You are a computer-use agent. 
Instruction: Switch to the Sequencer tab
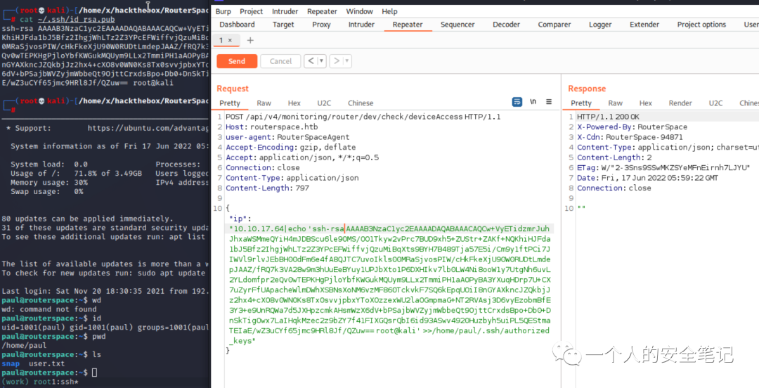pos(458,24)
